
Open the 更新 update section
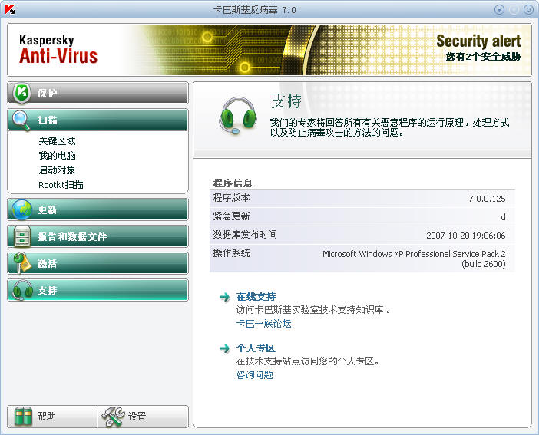[98, 209]
